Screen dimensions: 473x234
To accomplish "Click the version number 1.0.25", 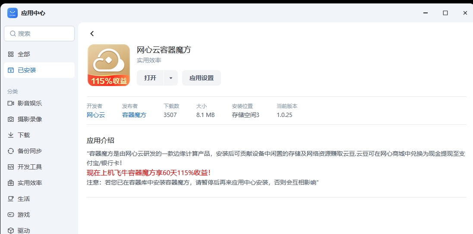I will click(284, 115).
